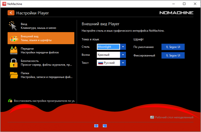Close the NoMachine window
This screenshot has width=201, height=132.
pyautogui.click(x=195, y=4)
